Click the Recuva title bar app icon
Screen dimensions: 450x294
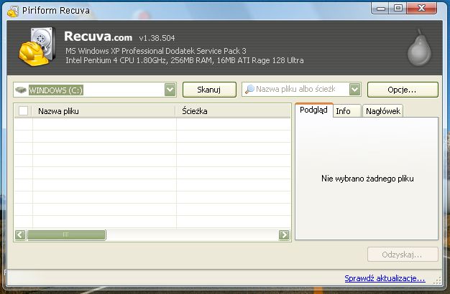tap(13, 11)
